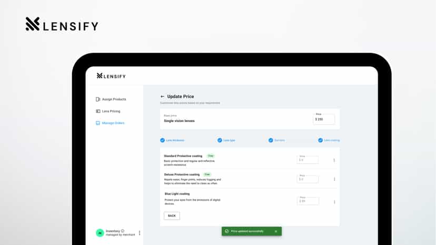This screenshot has width=436, height=245.
Task: Click the Single vision lenses price field
Action: 324,119
